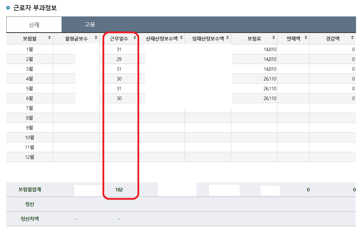Sort by 보험료 column arrows
The height and width of the screenshot is (233, 362).
point(274,37)
